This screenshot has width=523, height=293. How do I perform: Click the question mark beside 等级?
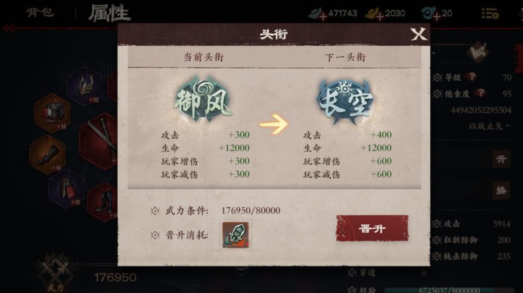pos(472,77)
